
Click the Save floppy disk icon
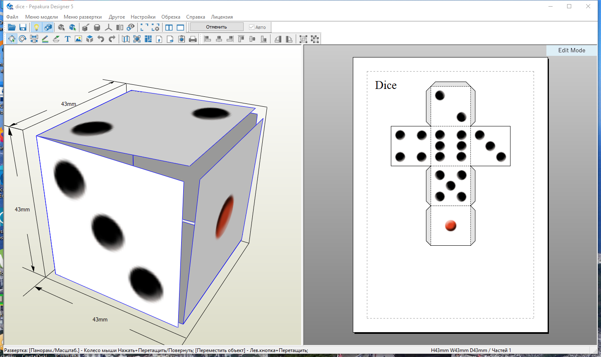(23, 27)
